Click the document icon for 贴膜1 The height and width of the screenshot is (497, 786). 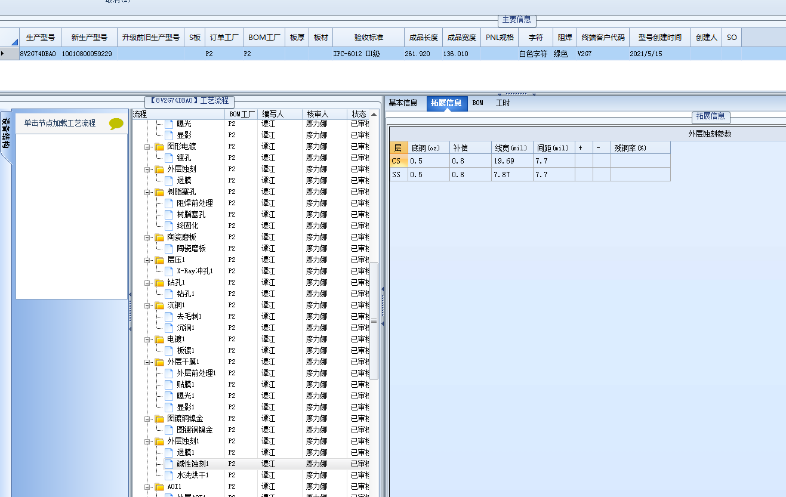(169, 384)
